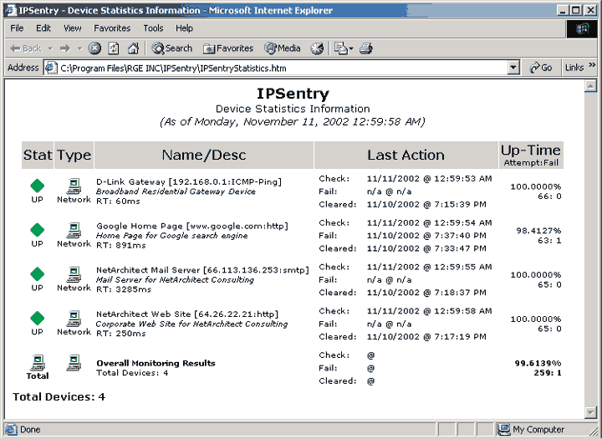The height and width of the screenshot is (439, 602).
Task: Click the Search toolbar button
Action: [x=172, y=48]
